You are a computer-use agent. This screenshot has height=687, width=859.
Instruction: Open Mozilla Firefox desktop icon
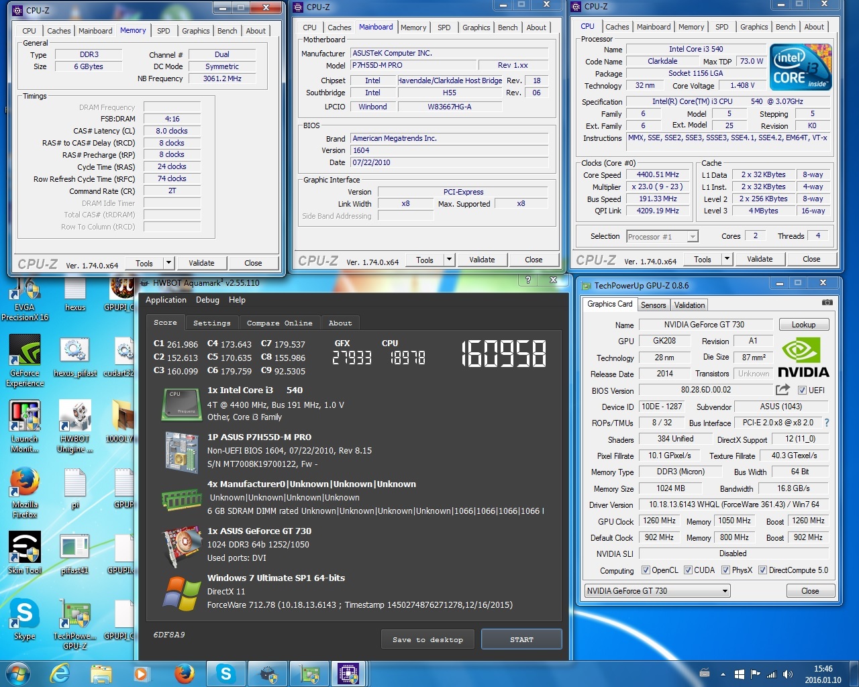(25, 492)
